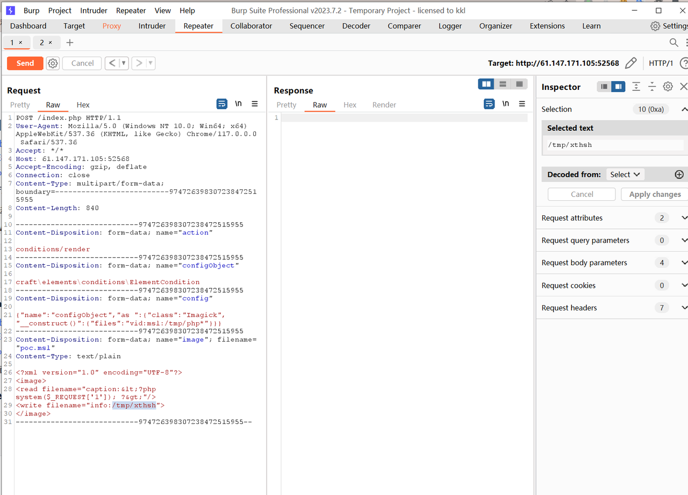
Task: Open Response viewer hamburger menu
Action: tap(522, 104)
